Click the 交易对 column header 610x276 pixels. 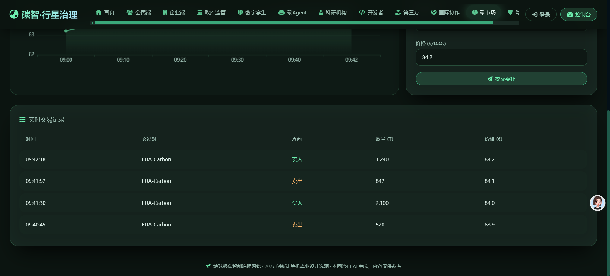tap(149, 139)
